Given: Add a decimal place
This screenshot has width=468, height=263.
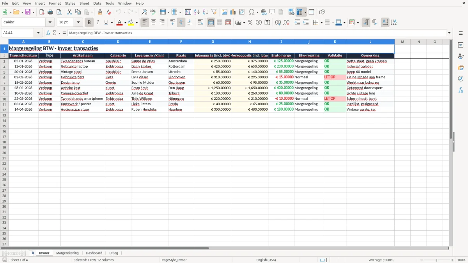Looking at the screenshot, I should click(x=278, y=23).
